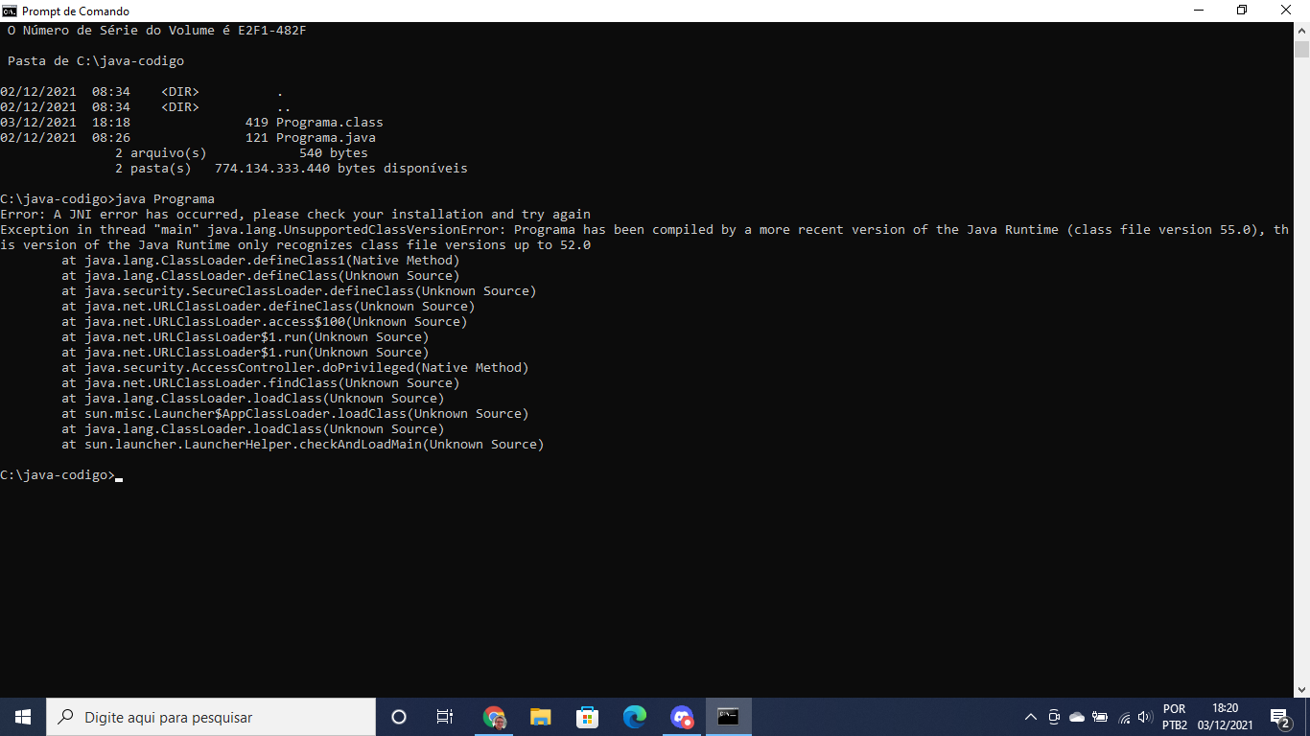Click the 'Prompt de Comando' title text
Image resolution: width=1310 pixels, height=736 pixels.
click(x=76, y=11)
